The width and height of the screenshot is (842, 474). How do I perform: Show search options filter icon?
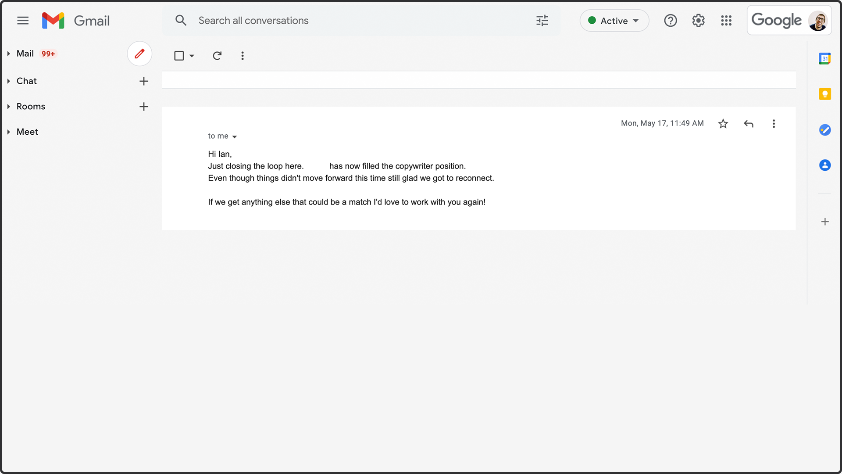[x=542, y=21]
